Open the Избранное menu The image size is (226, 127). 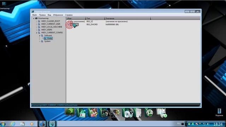pyautogui.click(x=58, y=15)
